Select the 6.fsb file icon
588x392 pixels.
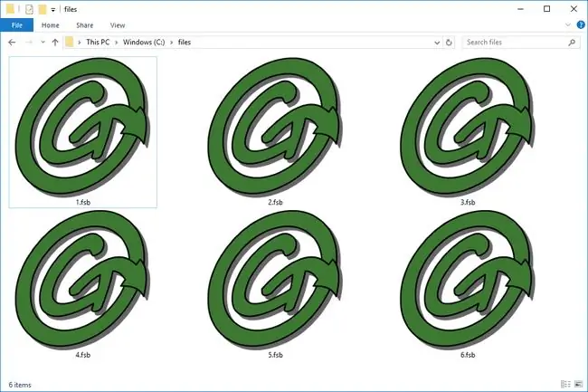[x=468, y=280]
